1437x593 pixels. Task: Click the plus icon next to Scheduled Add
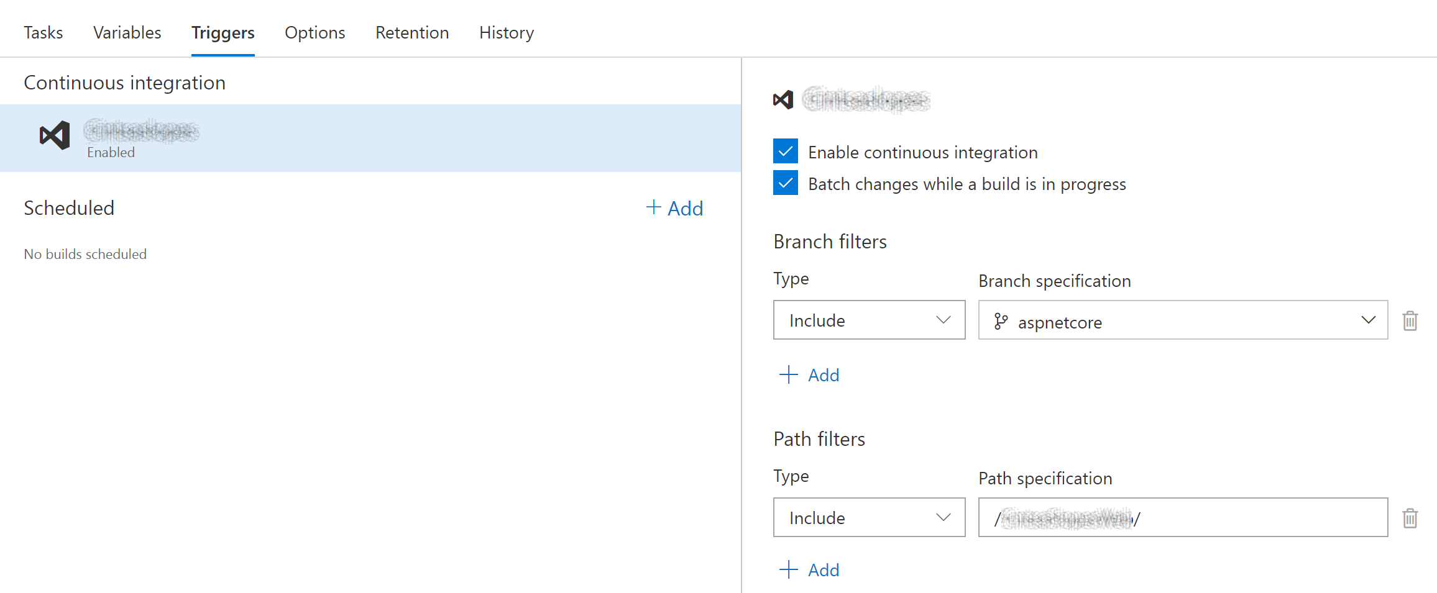(x=653, y=207)
